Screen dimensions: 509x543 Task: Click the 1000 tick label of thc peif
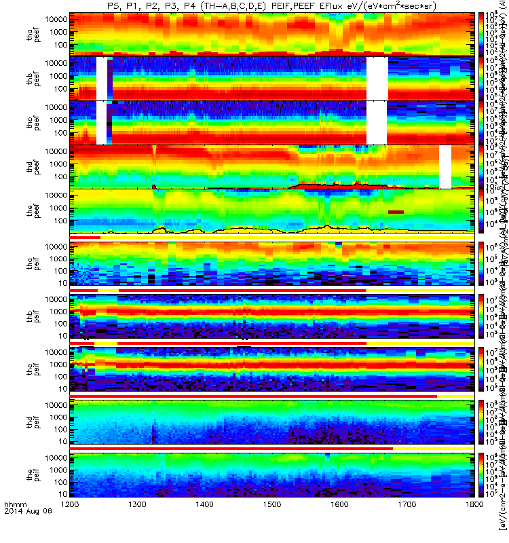58,364
